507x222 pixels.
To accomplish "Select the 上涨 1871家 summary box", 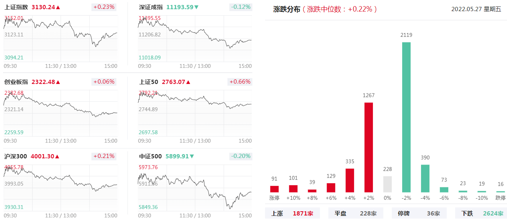I will 292,214.
